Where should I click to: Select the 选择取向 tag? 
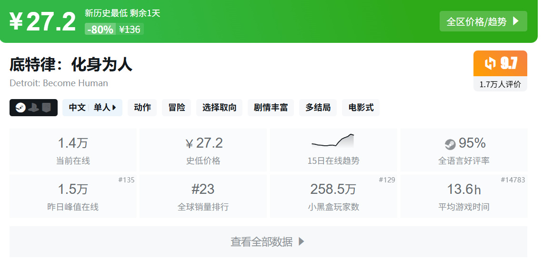[x=219, y=108]
